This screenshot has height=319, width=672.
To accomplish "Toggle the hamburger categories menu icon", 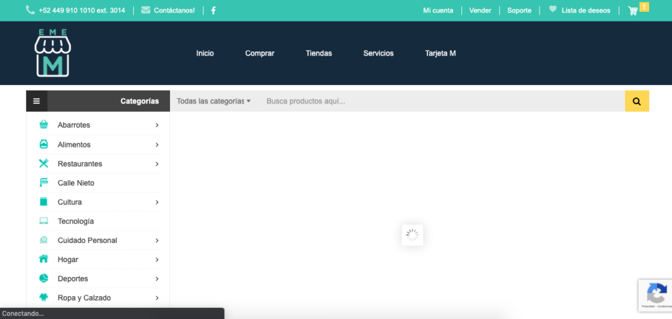I will [37, 101].
